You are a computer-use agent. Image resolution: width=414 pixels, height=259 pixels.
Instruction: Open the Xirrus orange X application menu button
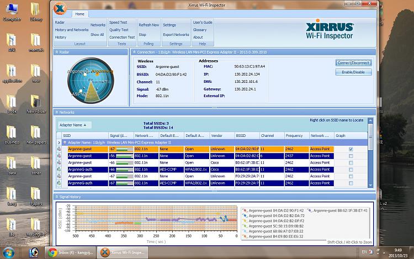60,8
